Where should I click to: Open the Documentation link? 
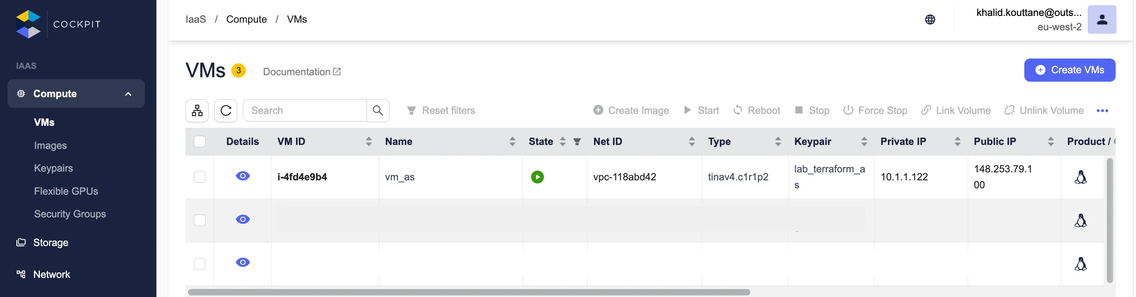tap(302, 72)
